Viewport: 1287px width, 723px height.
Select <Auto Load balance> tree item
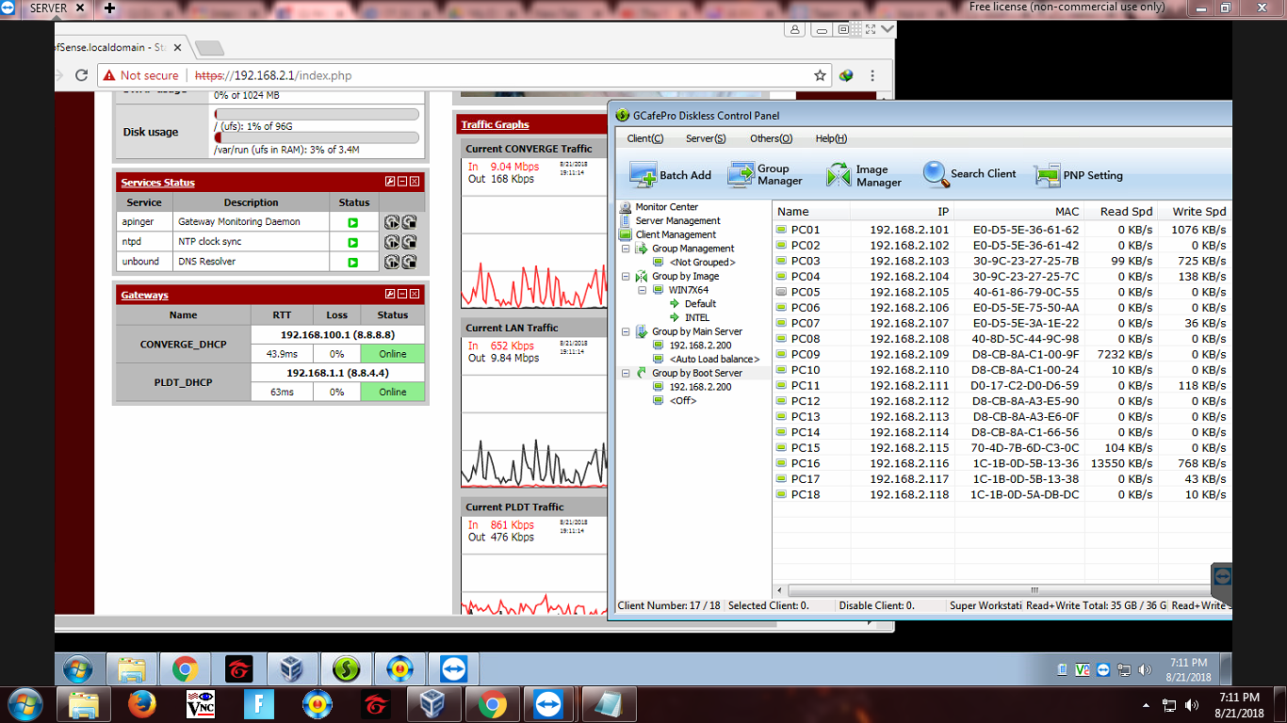coord(714,360)
